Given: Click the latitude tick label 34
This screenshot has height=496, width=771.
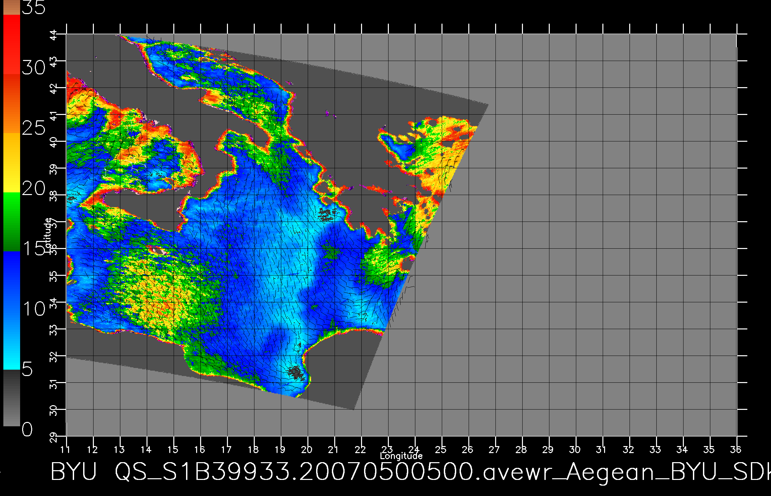Looking at the screenshot, I should coord(54,303).
